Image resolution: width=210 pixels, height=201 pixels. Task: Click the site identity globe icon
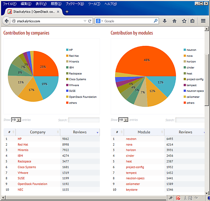(x=14, y=21)
